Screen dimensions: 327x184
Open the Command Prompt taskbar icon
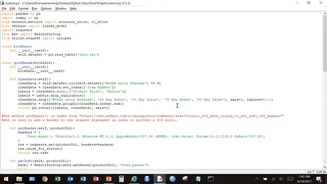tap(211, 179)
